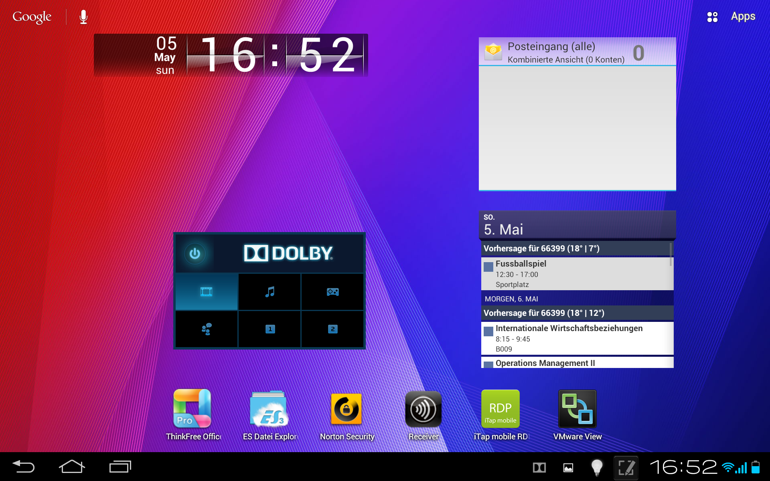Choose Dolby custom preset 2

(332, 329)
